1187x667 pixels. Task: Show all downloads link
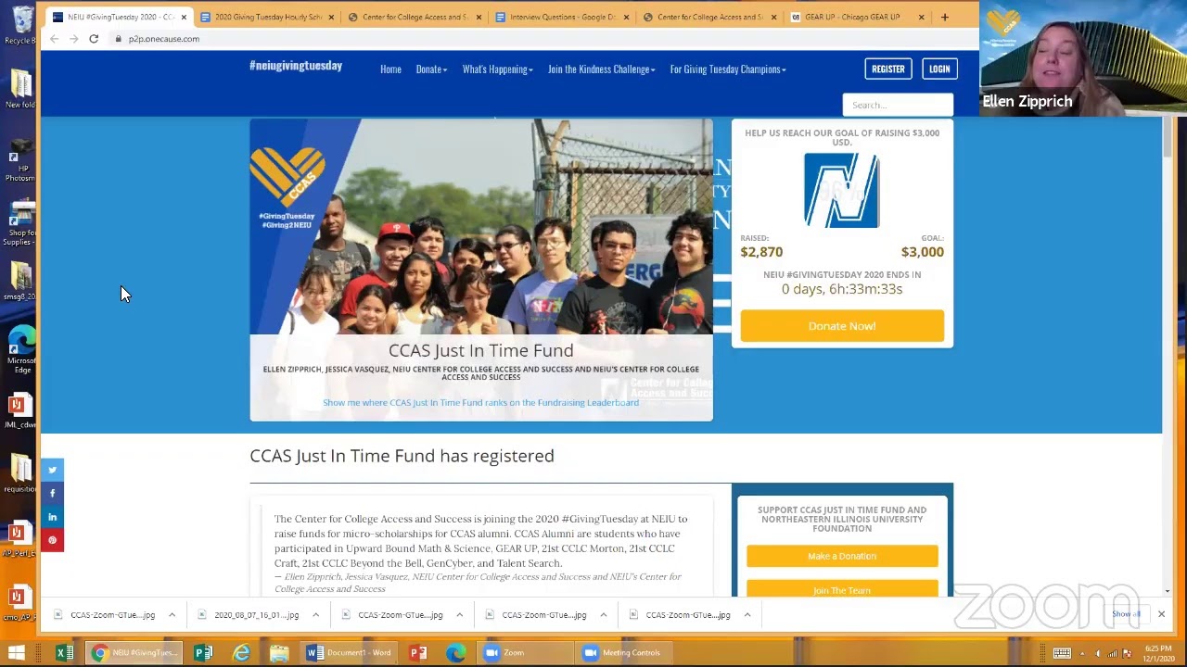tap(1125, 614)
